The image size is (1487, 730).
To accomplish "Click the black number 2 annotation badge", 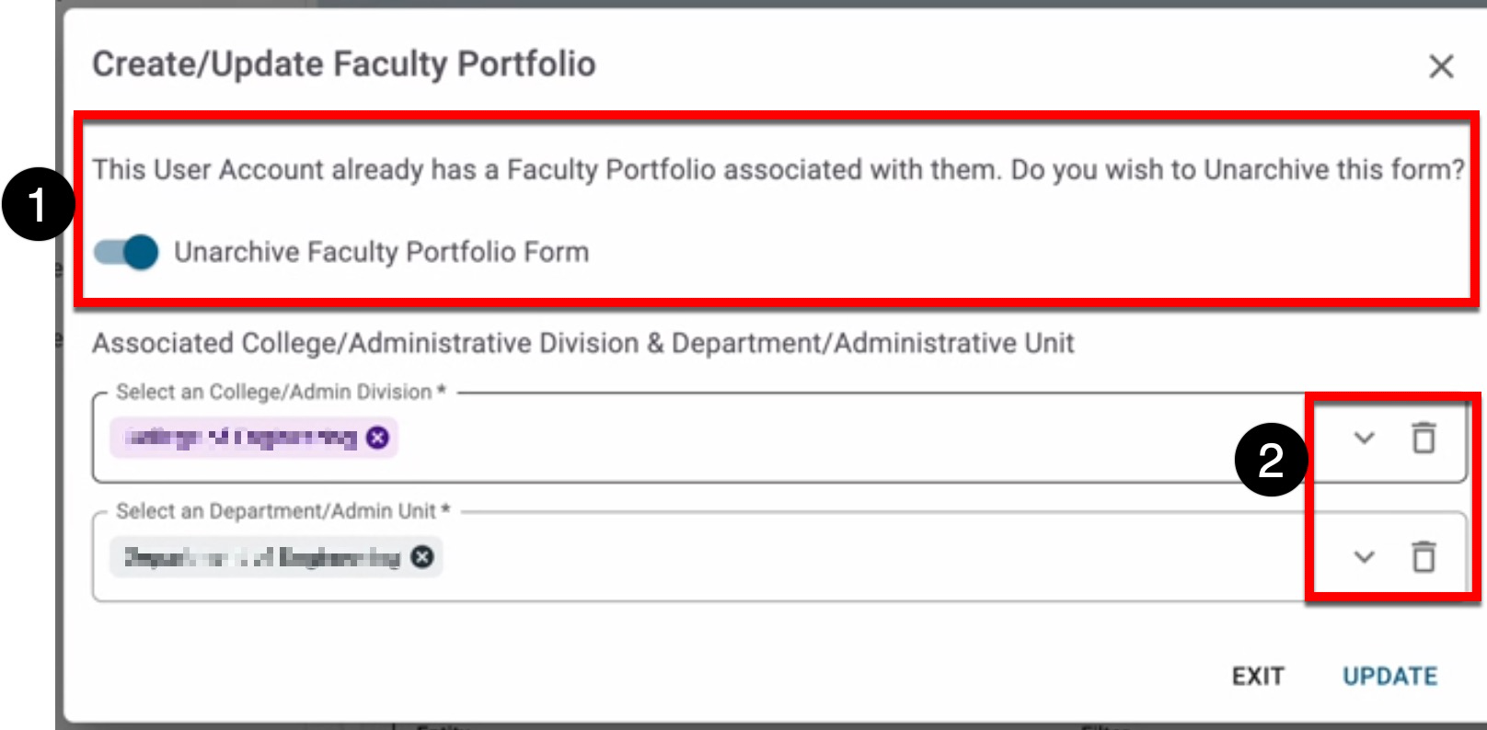I will [x=1271, y=460].
